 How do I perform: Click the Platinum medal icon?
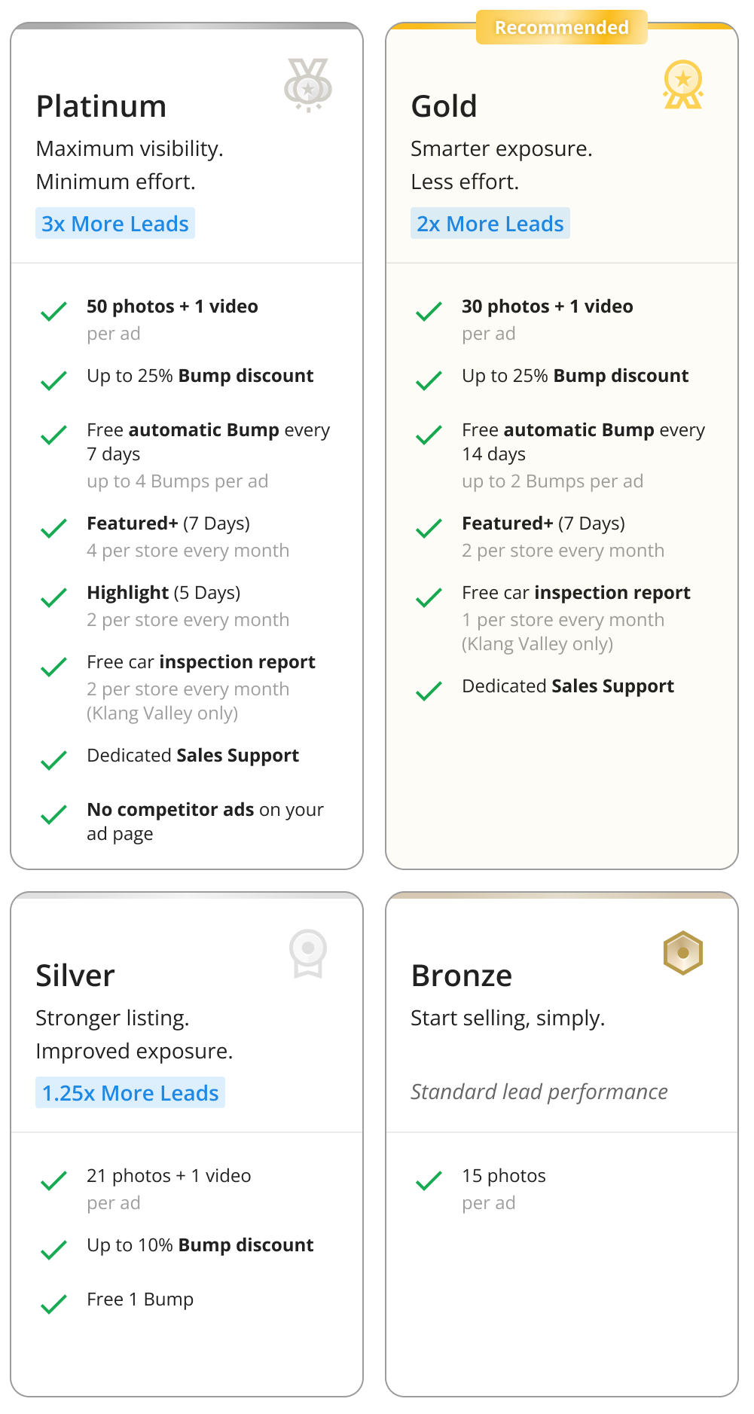(307, 85)
